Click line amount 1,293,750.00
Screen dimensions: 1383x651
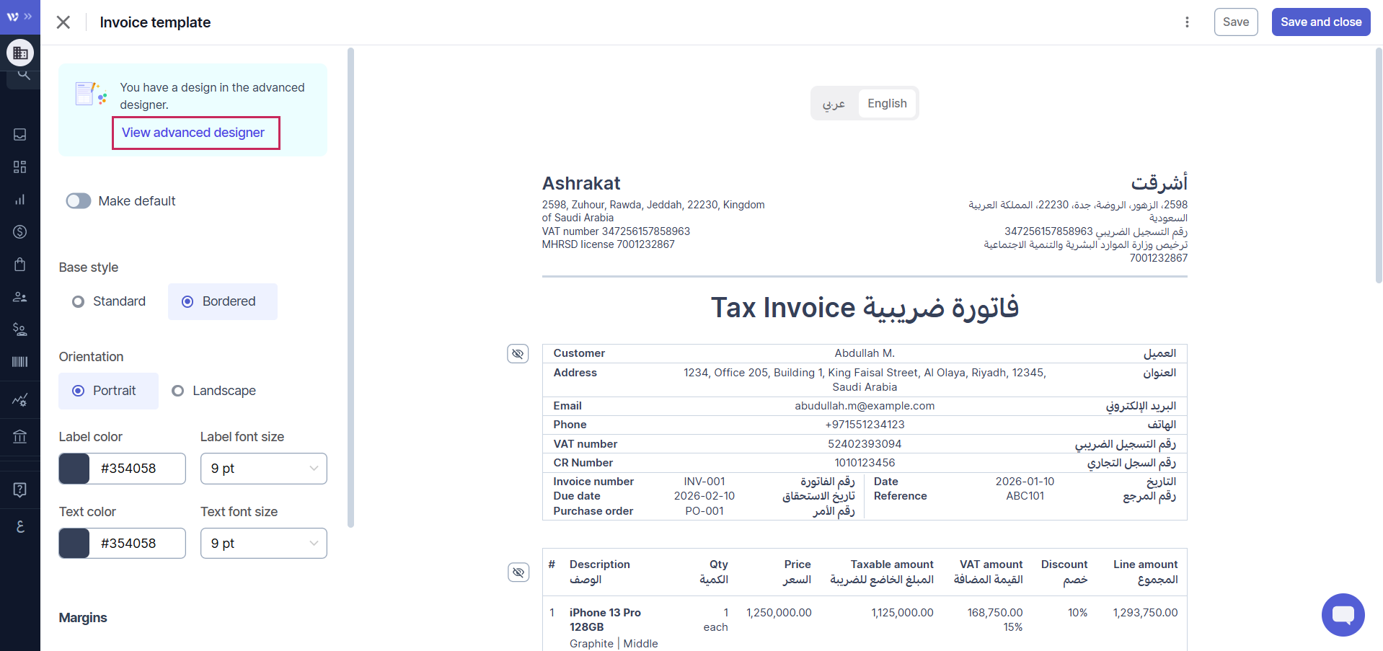point(1145,613)
